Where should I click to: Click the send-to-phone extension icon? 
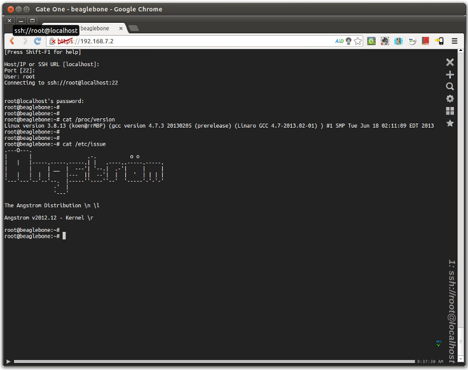(x=439, y=41)
